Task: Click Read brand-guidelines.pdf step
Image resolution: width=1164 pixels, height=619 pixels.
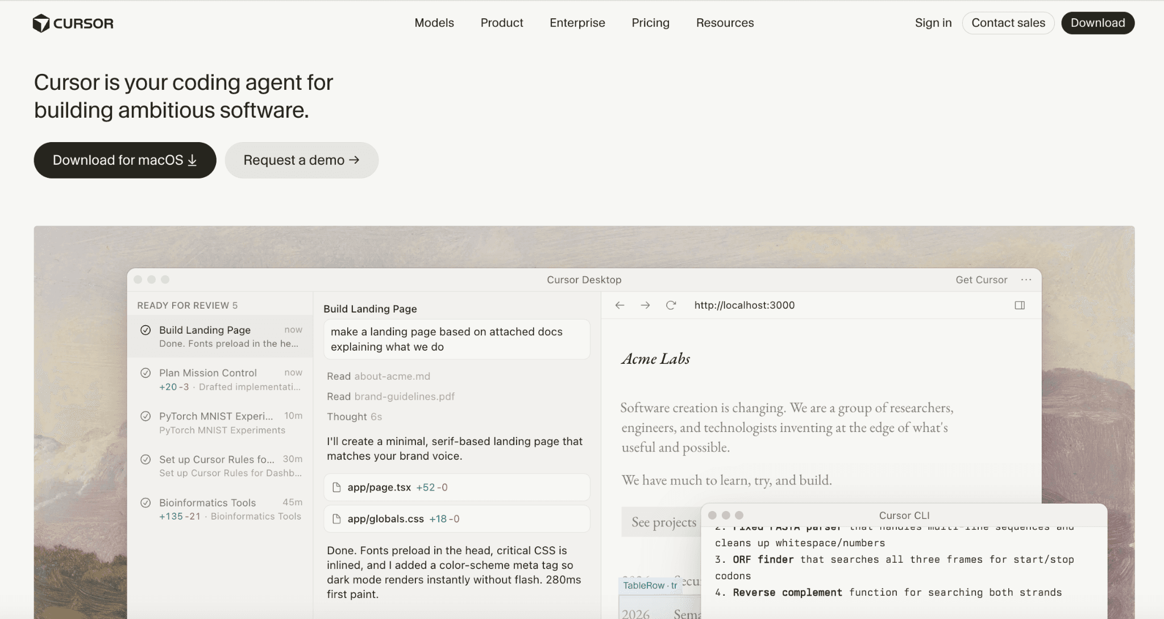Action: click(x=390, y=396)
